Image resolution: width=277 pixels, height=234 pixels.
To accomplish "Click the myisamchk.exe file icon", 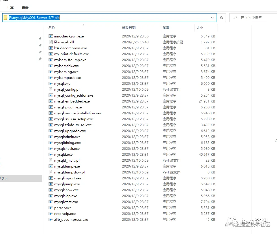I will [51, 66].
